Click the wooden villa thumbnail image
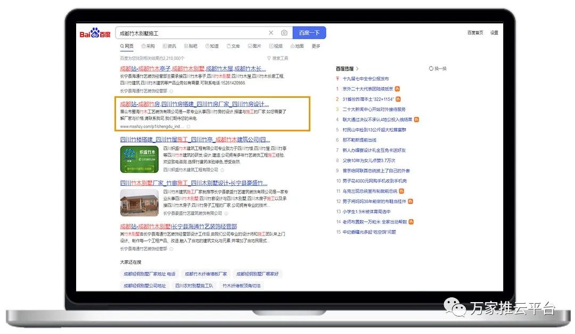575x334 pixels. 139,203
